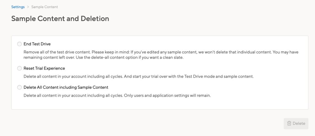The width and height of the screenshot is (315, 136).
Task: Click the Reset Trial Experience option label
Action: coord(44,68)
